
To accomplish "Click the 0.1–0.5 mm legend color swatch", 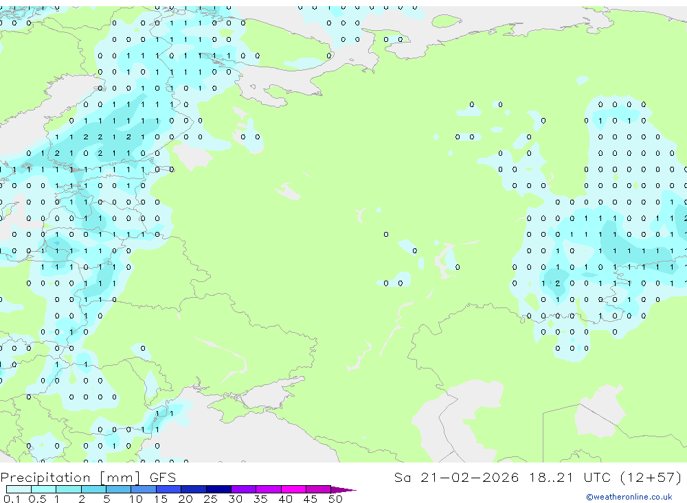I will (x=19, y=489).
